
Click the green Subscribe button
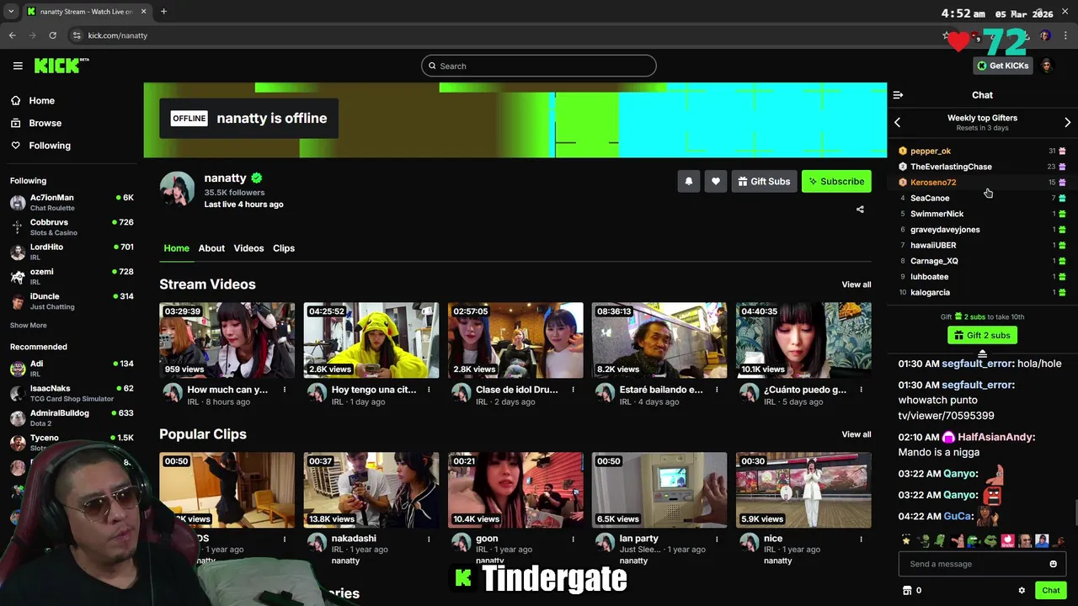836,181
